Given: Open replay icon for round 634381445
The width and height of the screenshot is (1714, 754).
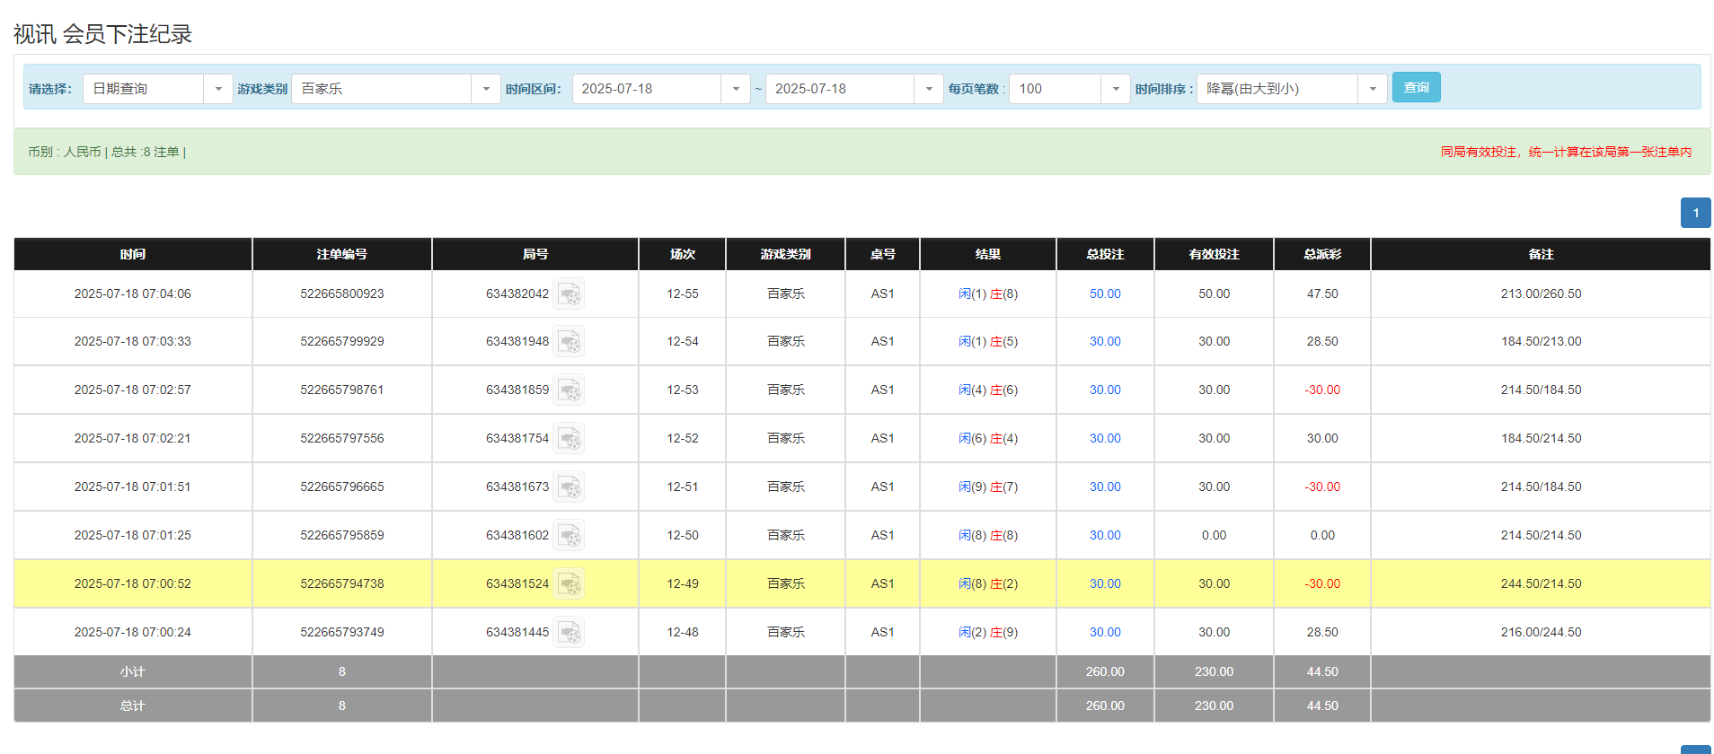Looking at the screenshot, I should point(569,633).
